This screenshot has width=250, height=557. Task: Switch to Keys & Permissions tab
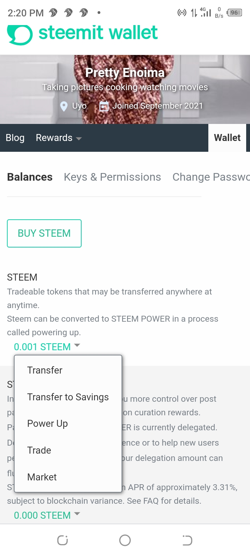[x=112, y=177]
